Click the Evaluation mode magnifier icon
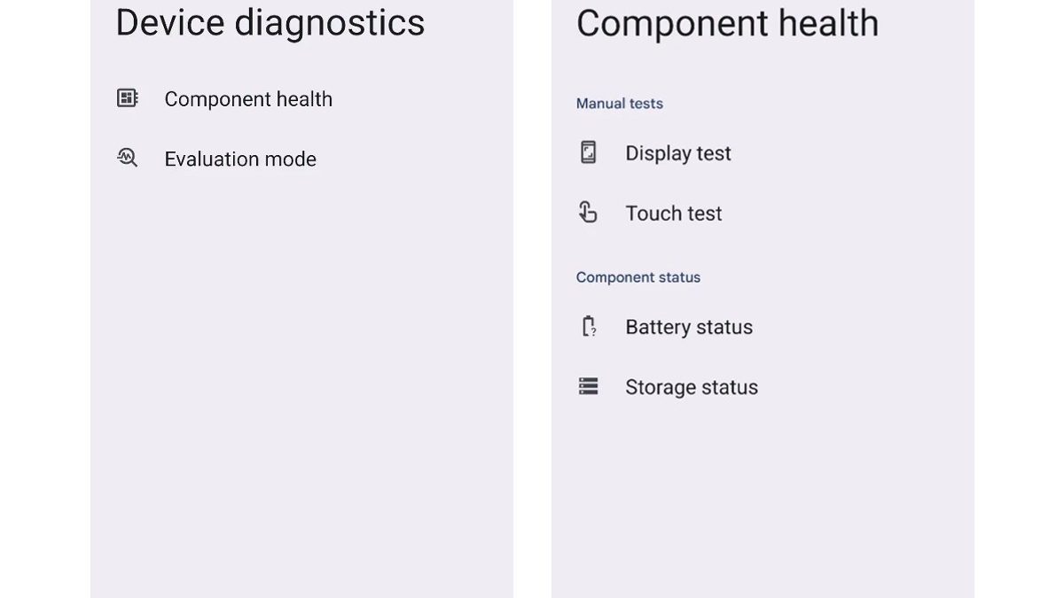Image resolution: width=1064 pixels, height=598 pixels. point(128,158)
